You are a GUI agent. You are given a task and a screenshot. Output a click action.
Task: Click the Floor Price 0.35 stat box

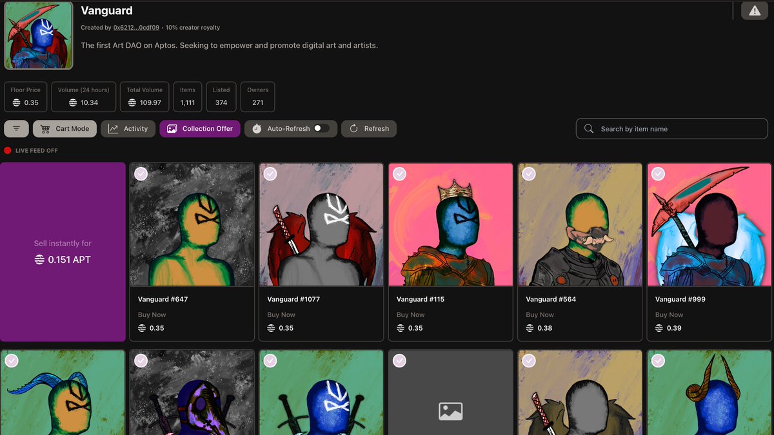(x=25, y=97)
